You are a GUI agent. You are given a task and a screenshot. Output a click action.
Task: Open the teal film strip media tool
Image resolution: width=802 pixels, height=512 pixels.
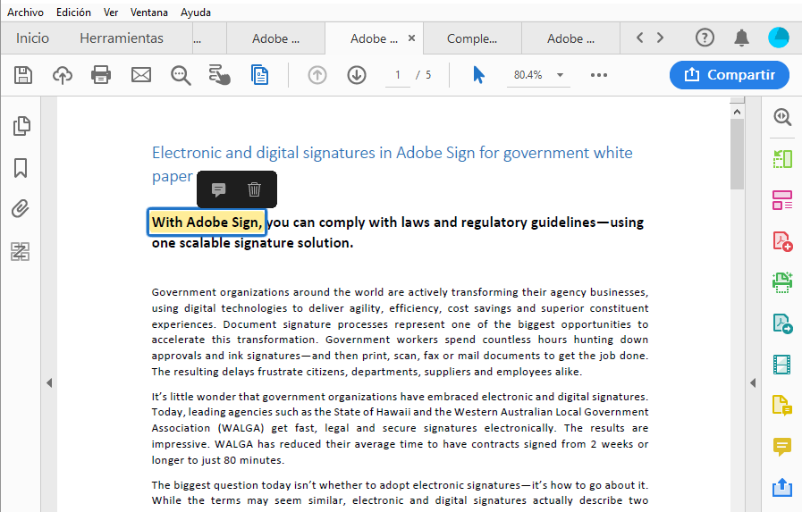782,365
